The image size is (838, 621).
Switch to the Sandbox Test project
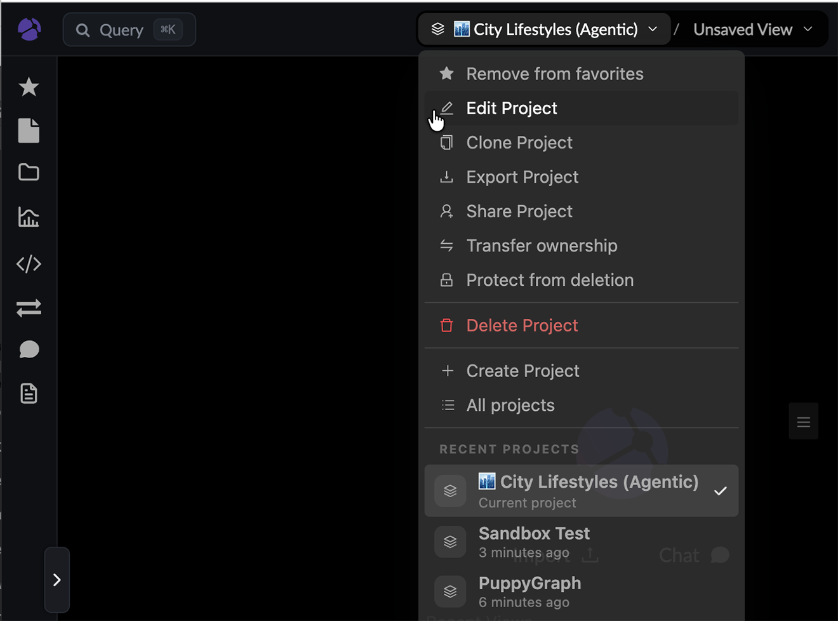coord(582,542)
